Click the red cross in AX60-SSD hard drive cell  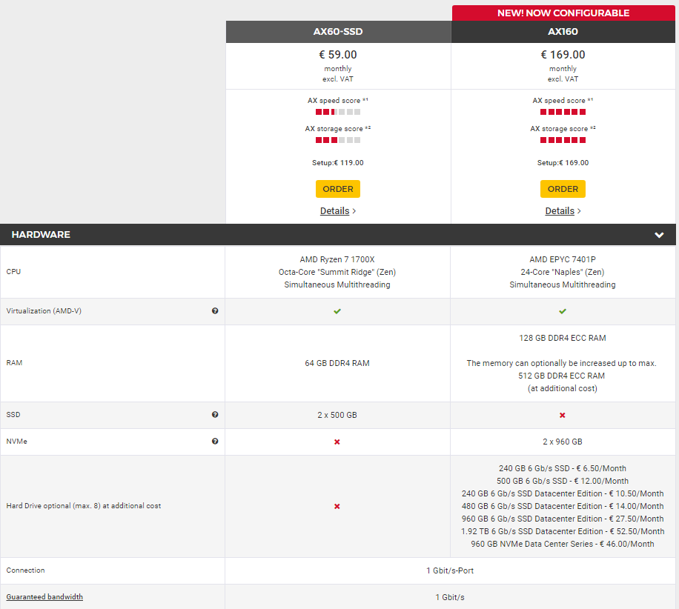(x=337, y=507)
